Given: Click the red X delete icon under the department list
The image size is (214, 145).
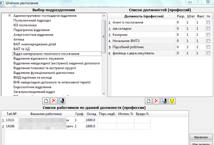Looking at the screenshot, I should 53,101.
